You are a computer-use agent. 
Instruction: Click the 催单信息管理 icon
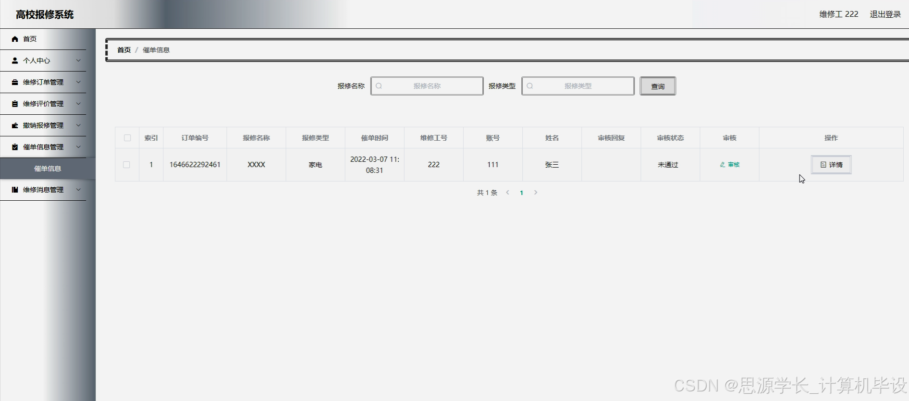coord(15,147)
